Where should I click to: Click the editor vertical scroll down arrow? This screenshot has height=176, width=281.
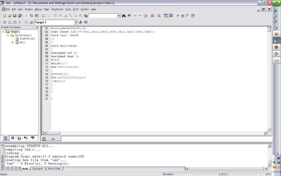tap(269, 129)
